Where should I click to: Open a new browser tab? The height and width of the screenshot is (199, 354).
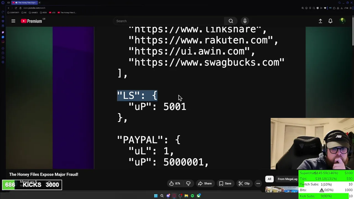click(x=39, y=2)
